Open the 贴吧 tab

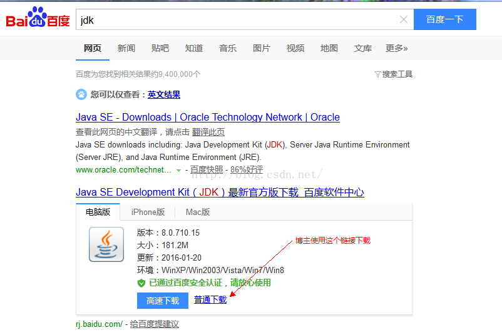click(160, 48)
